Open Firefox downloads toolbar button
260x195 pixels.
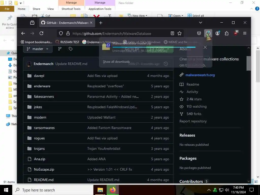click(x=208, y=33)
